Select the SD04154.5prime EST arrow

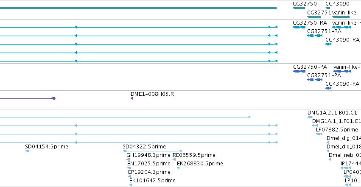27,151
